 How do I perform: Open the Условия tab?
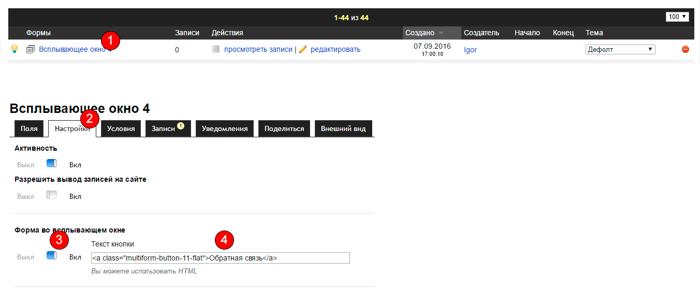point(121,129)
